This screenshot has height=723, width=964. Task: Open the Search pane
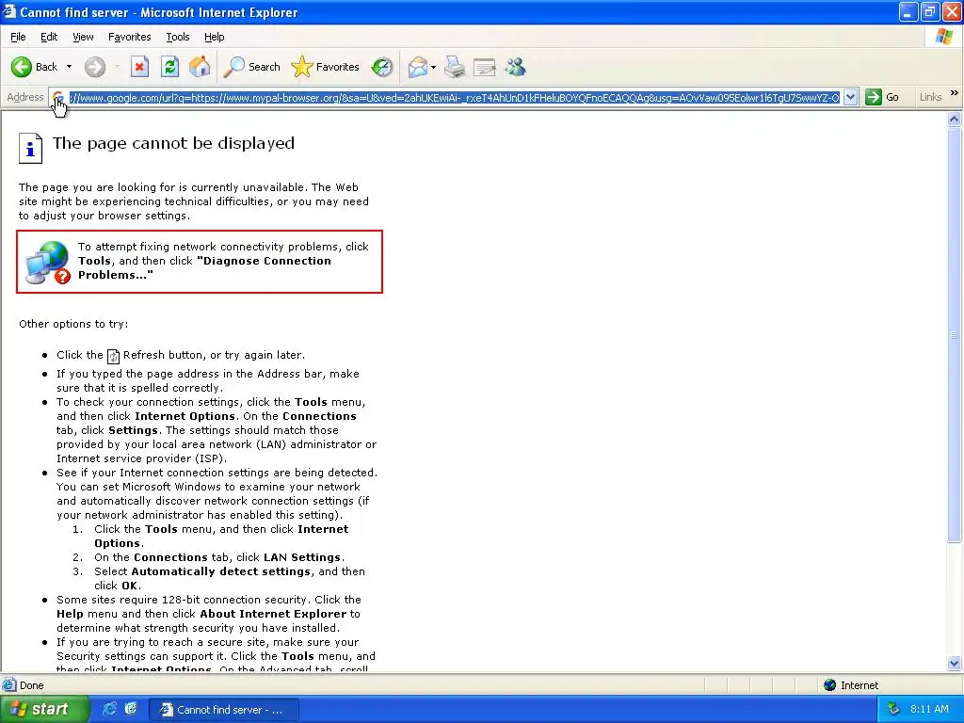tap(251, 67)
